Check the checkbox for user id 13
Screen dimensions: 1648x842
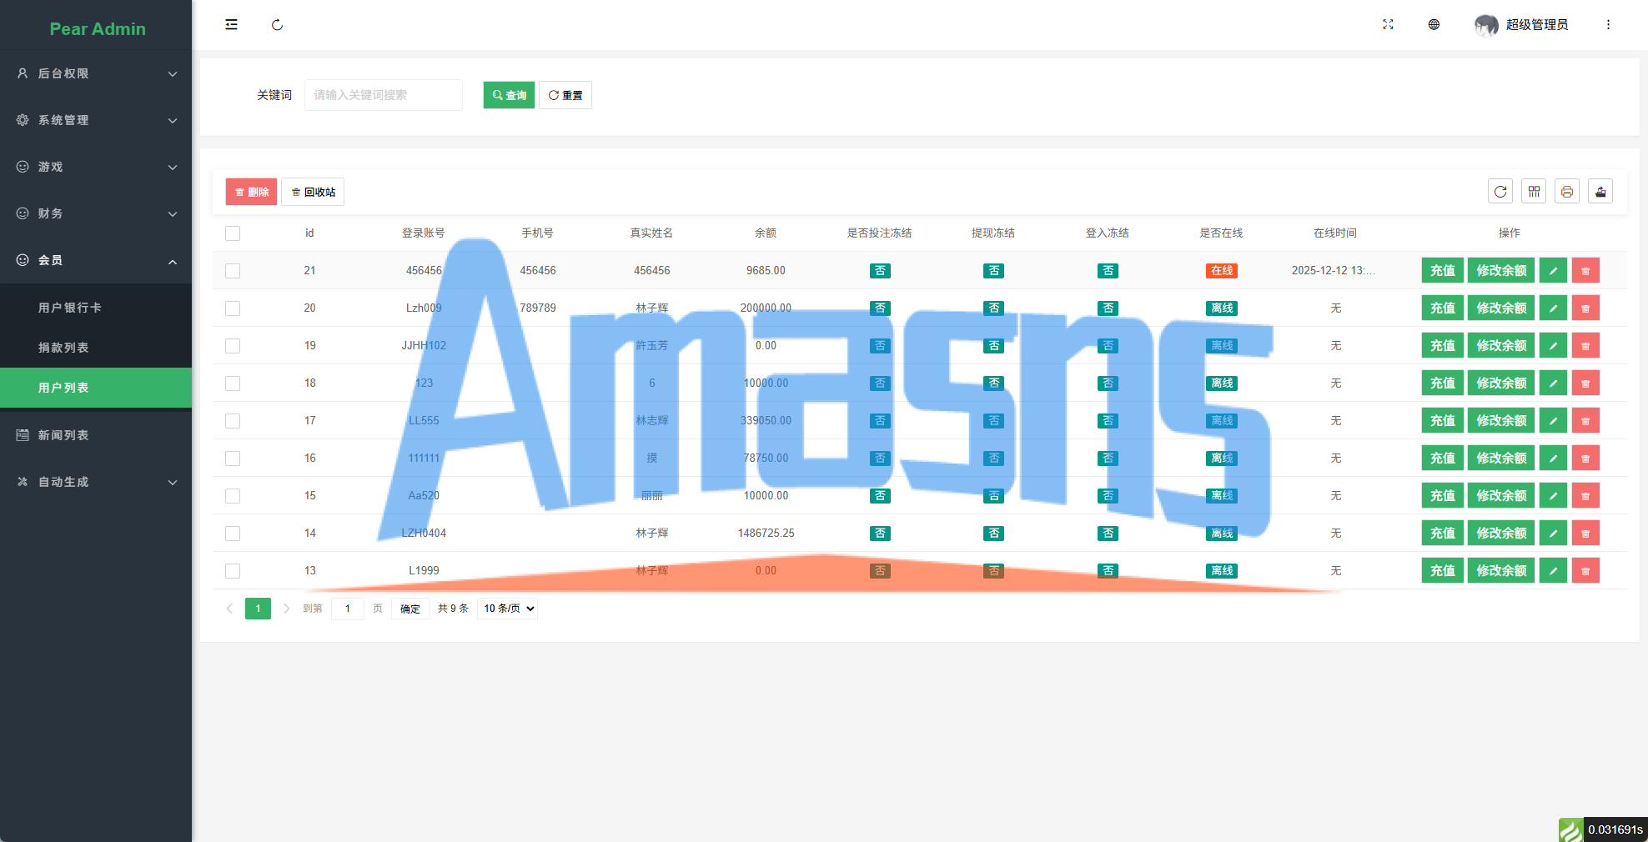[233, 571]
